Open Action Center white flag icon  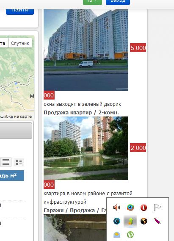[157, 208]
